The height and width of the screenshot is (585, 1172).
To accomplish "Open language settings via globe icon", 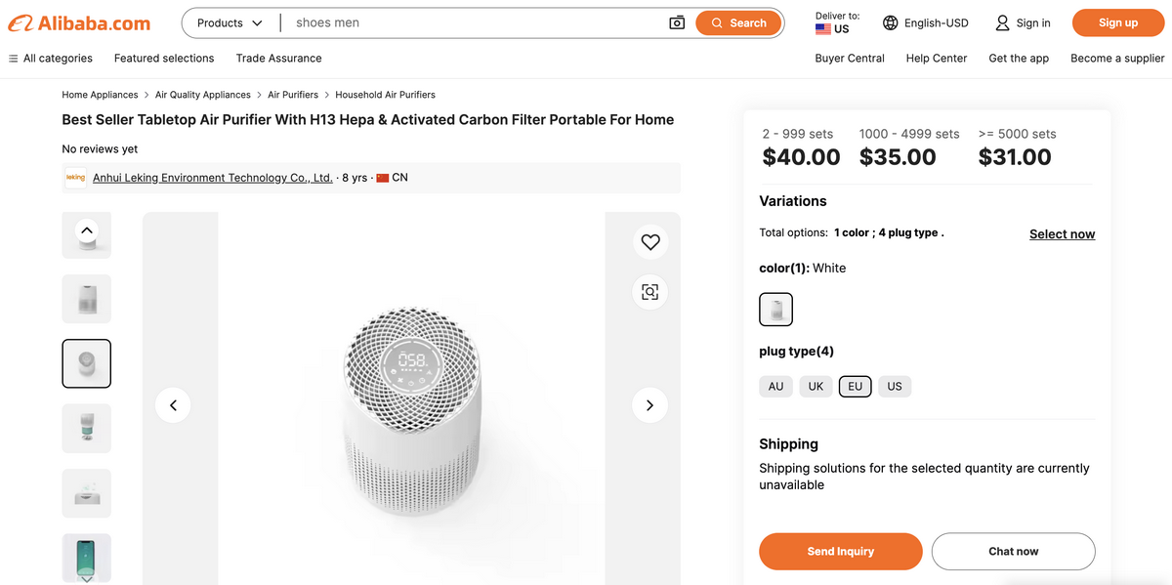I will 889,21.
